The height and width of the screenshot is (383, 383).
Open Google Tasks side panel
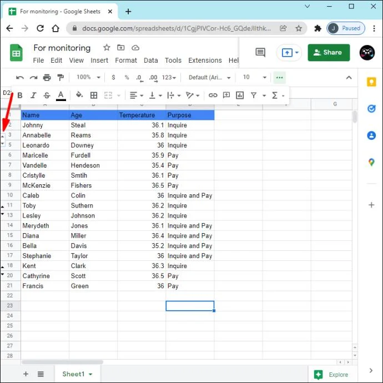pos(371,109)
